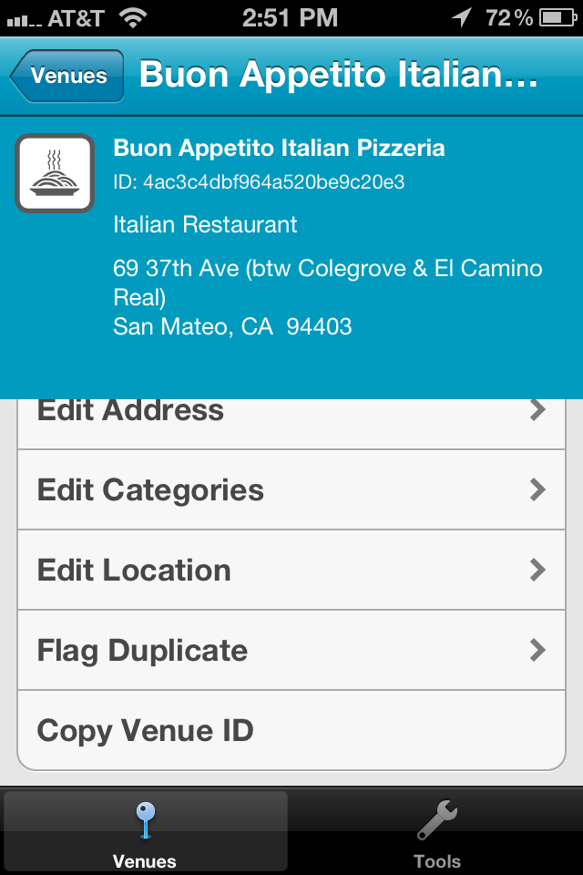Tap venue name Buon Appetito Italian Pizzeria

pyautogui.click(x=279, y=149)
